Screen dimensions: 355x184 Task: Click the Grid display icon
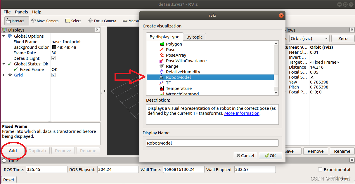tap(10, 75)
